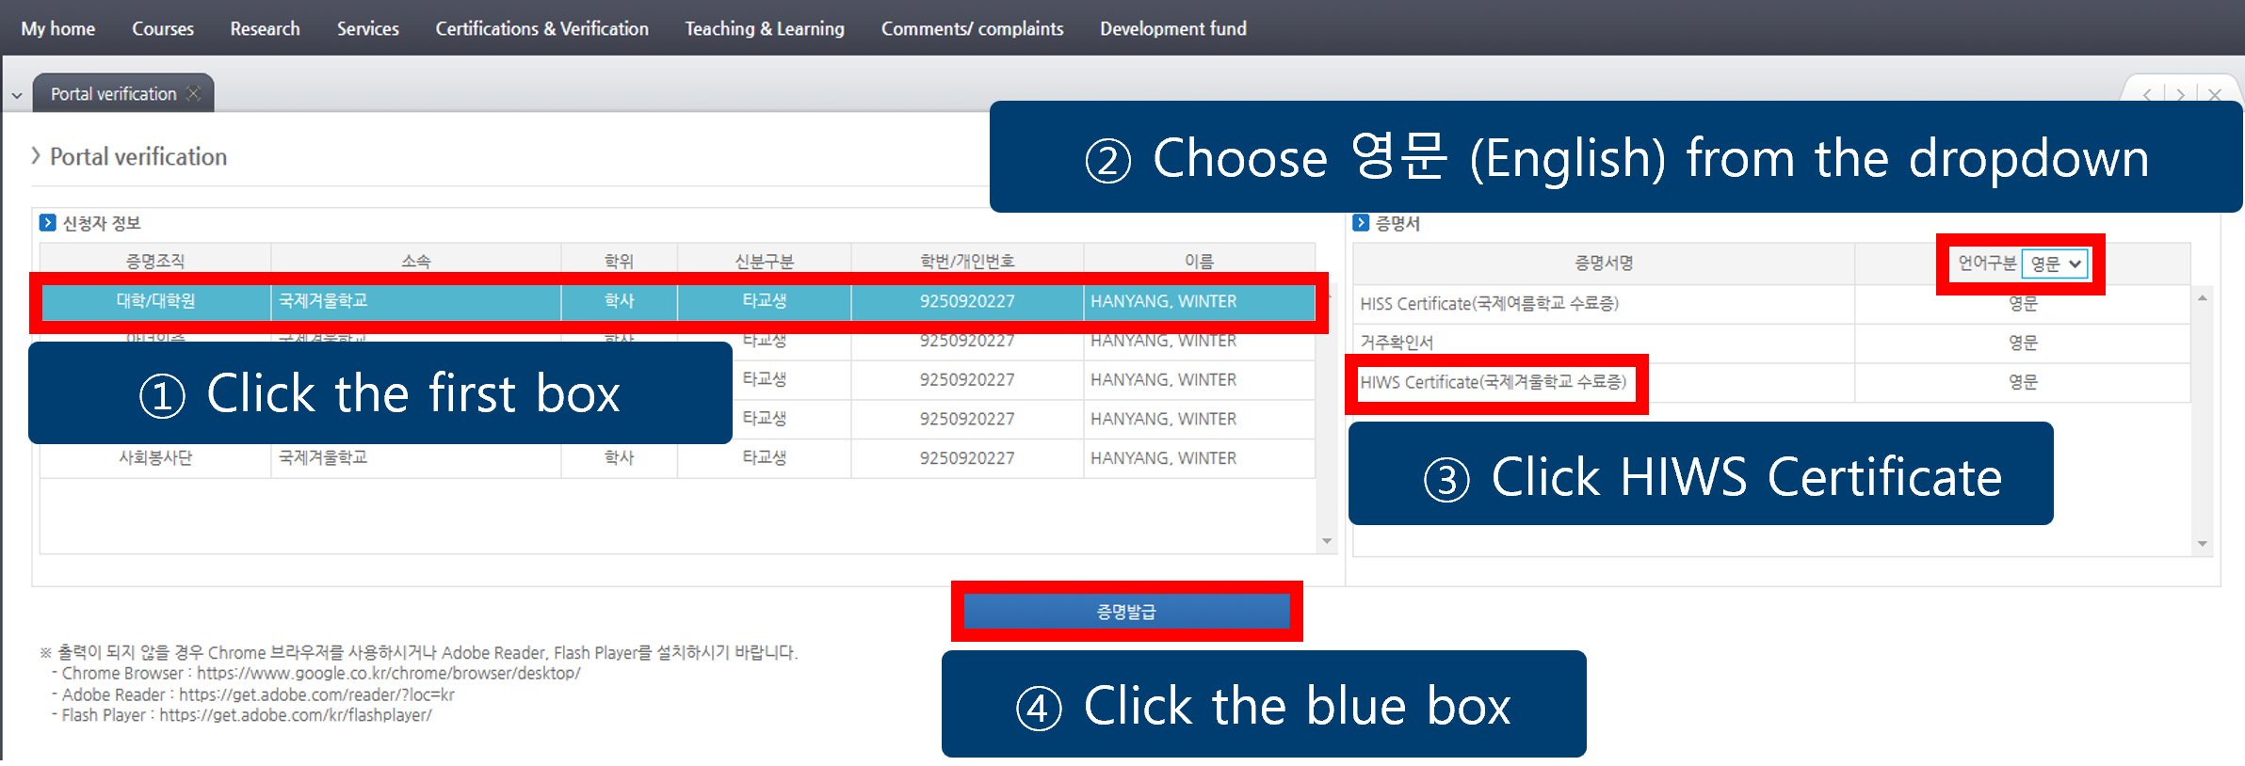Click the blue arrow icon beside 증명서
The width and height of the screenshot is (2245, 766).
click(1361, 223)
